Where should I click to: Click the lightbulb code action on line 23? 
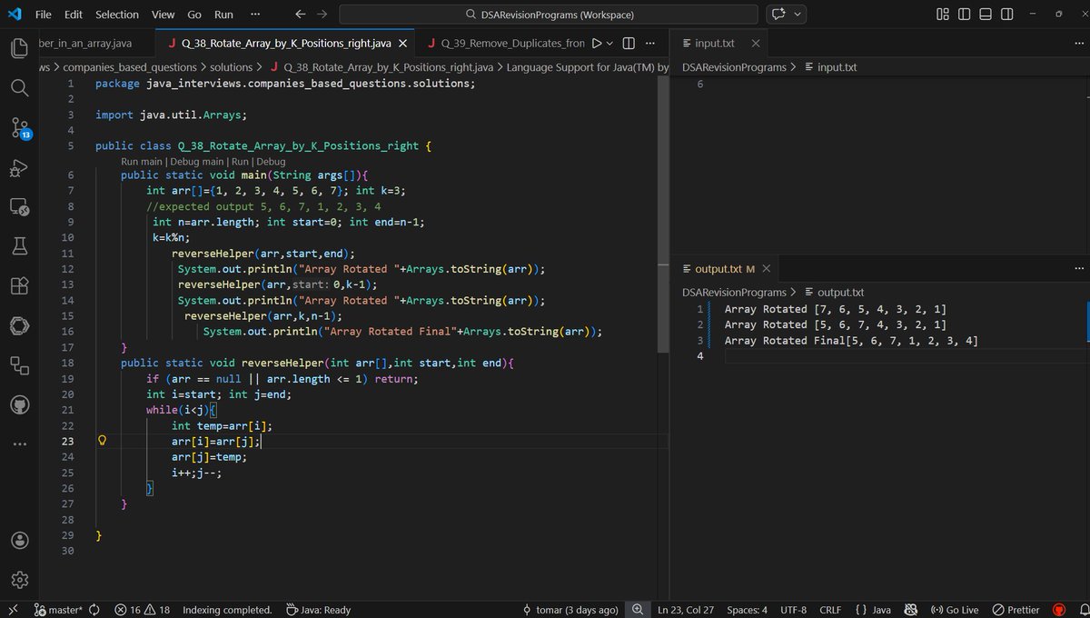[x=103, y=442]
